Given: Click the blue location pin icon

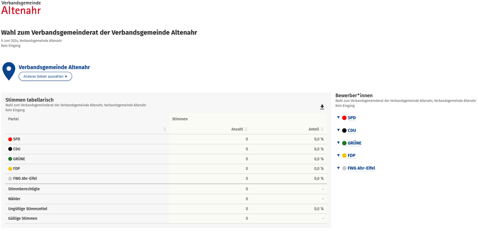Looking at the screenshot, I should pos(9,71).
